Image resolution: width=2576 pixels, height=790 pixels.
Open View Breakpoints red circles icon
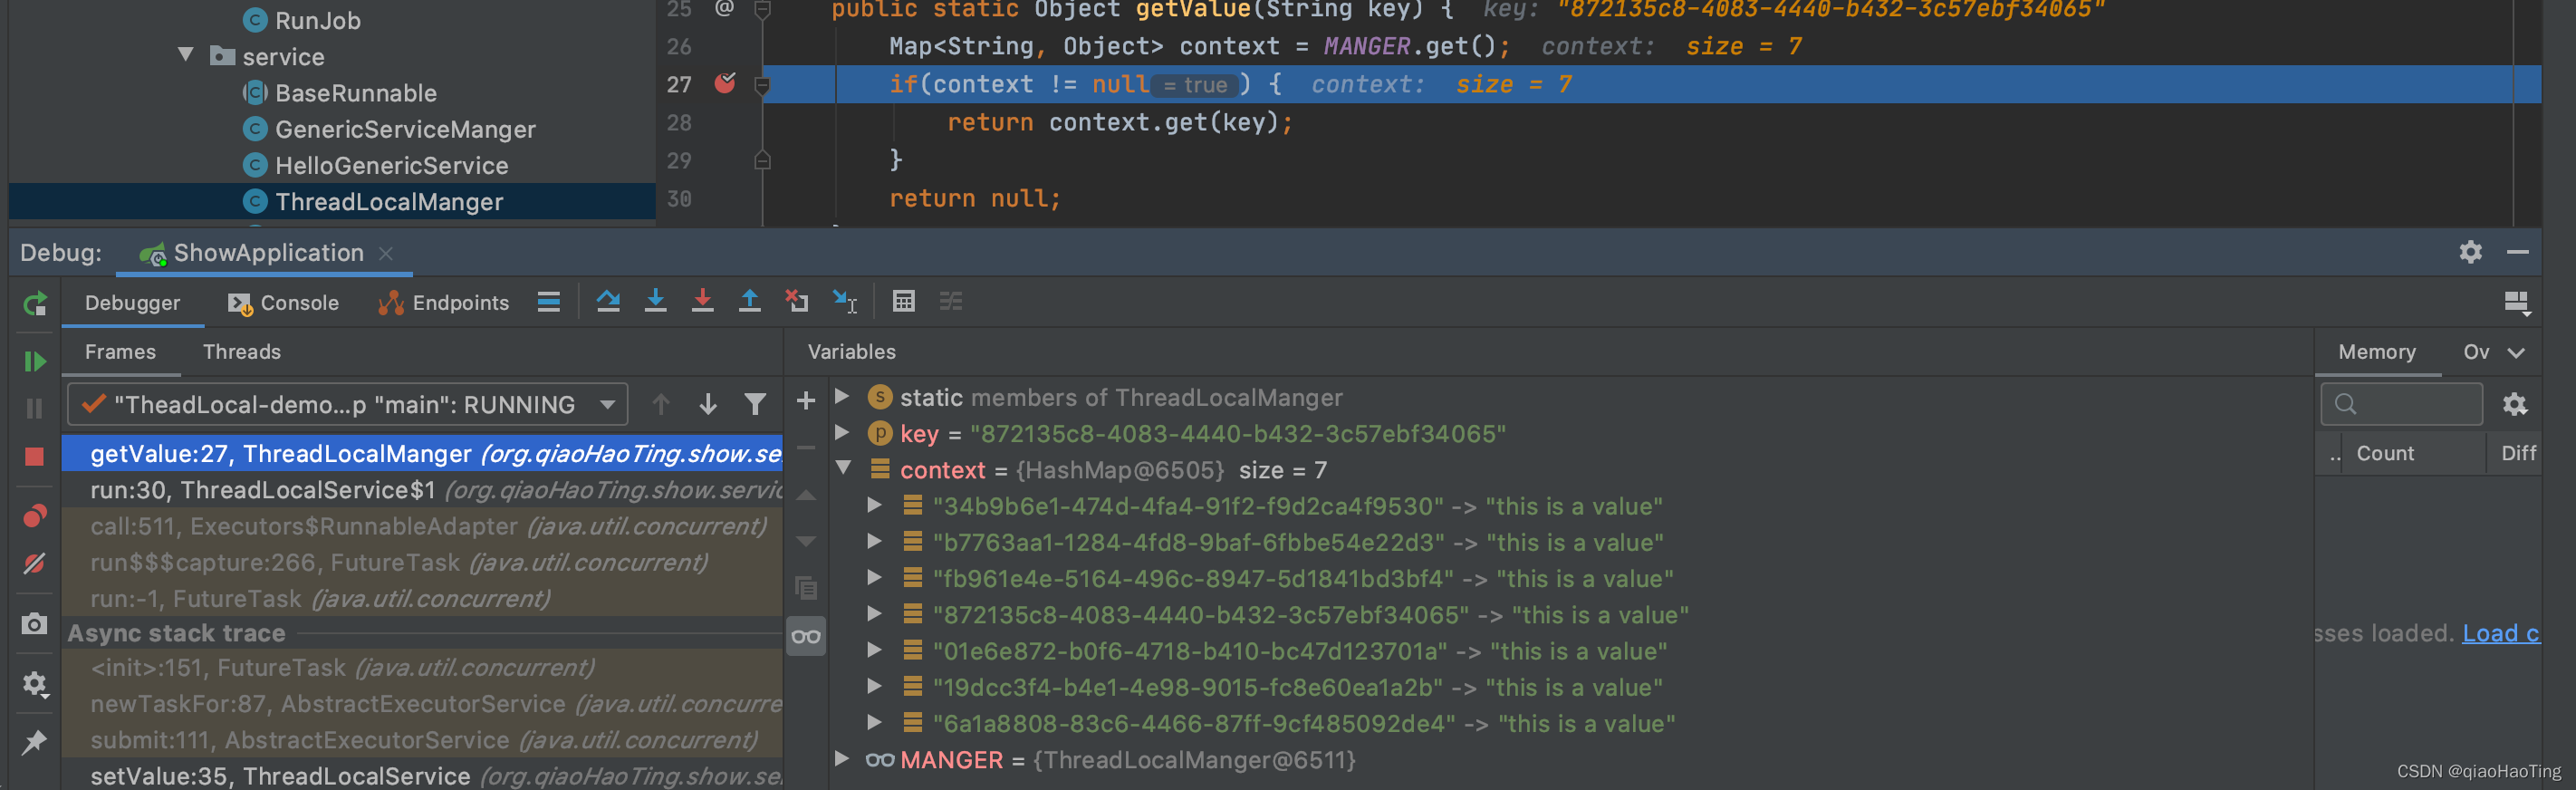pyautogui.click(x=35, y=515)
